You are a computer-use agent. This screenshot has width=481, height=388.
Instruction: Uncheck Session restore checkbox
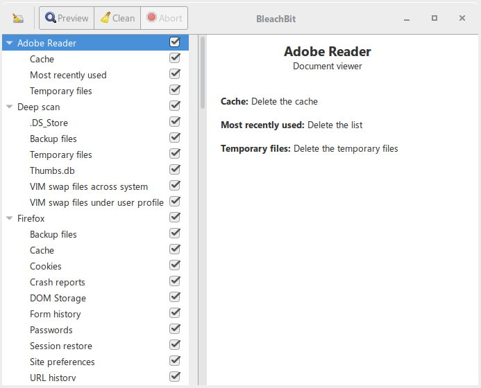coord(174,344)
